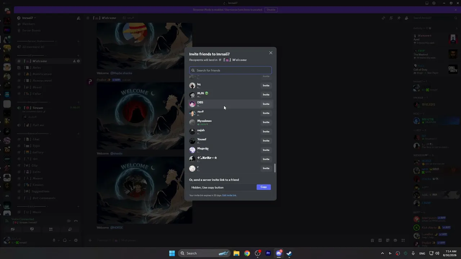The image size is (461, 259).
Task: Invite najah to the server
Action: point(266,132)
